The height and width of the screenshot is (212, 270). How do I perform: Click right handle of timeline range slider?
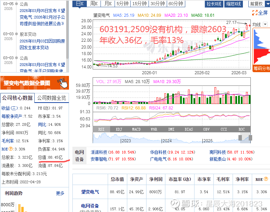tap(250, 138)
